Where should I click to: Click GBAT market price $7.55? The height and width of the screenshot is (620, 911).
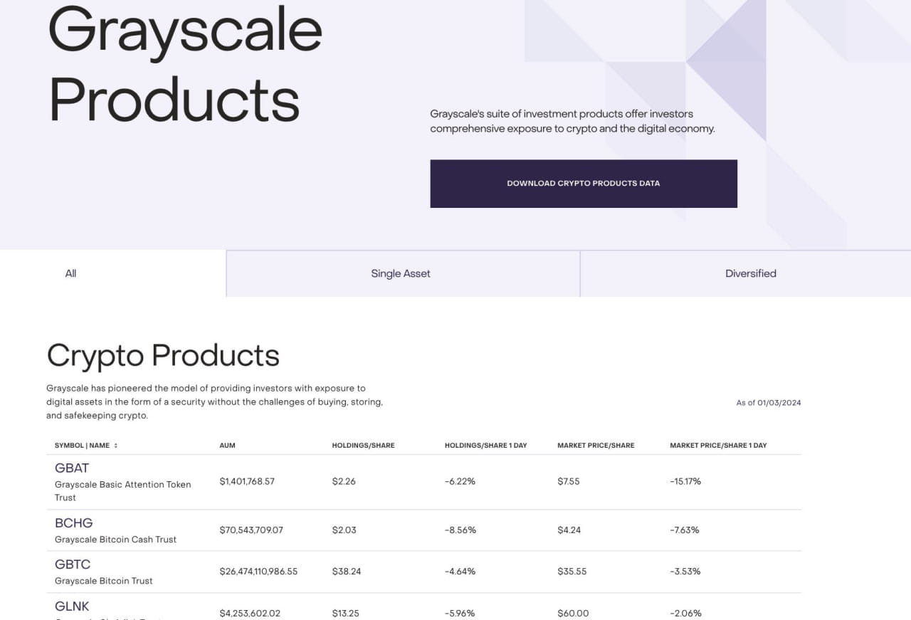point(569,481)
